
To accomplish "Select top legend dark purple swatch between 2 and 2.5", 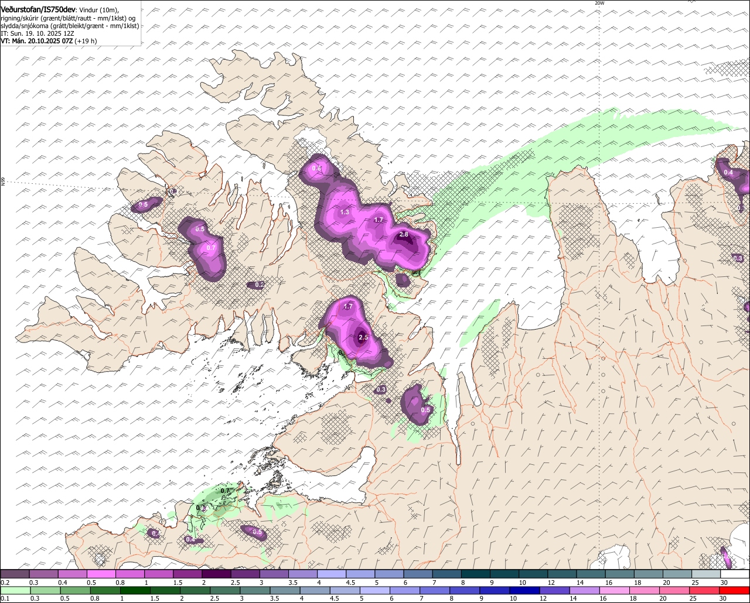I will pyautogui.click(x=216, y=574).
